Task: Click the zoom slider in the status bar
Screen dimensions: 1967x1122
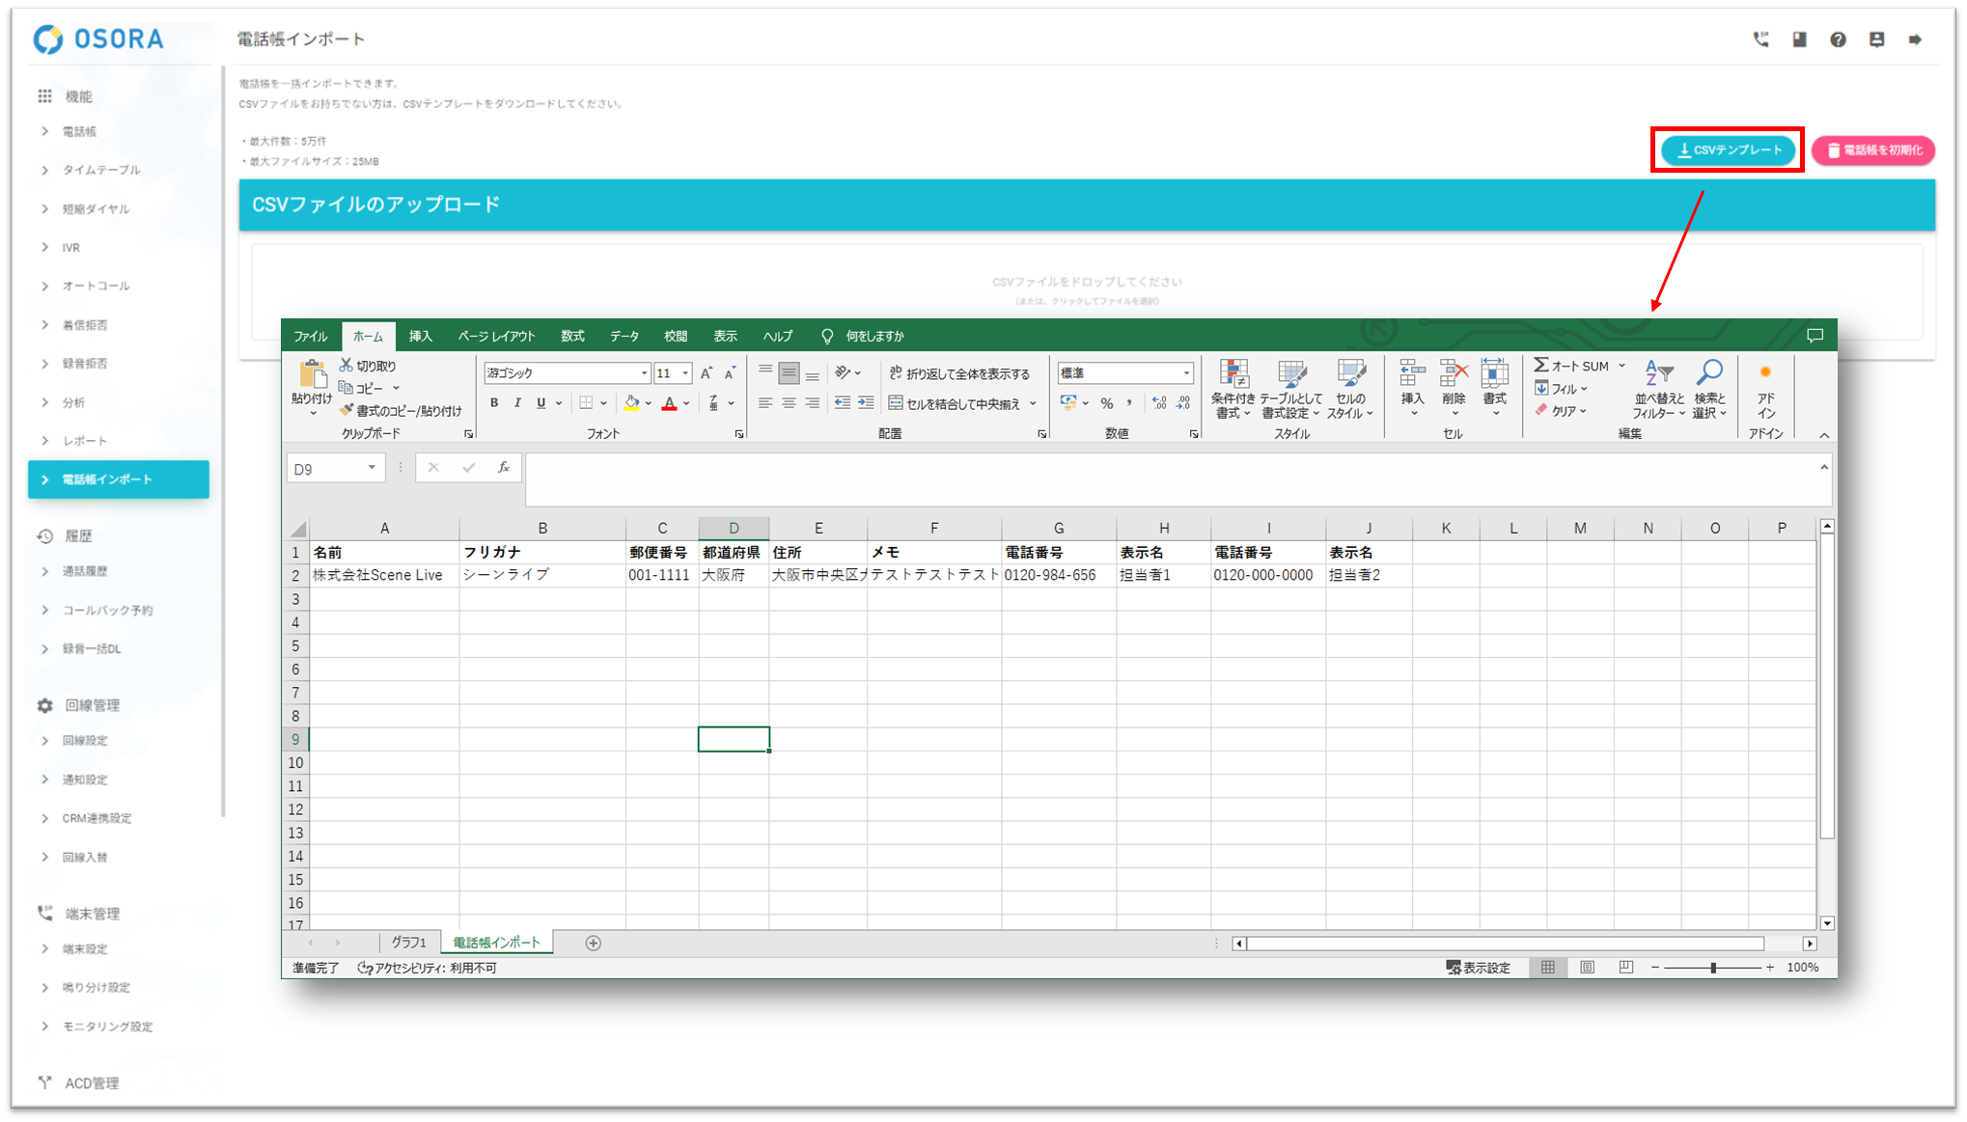Action: (1713, 968)
